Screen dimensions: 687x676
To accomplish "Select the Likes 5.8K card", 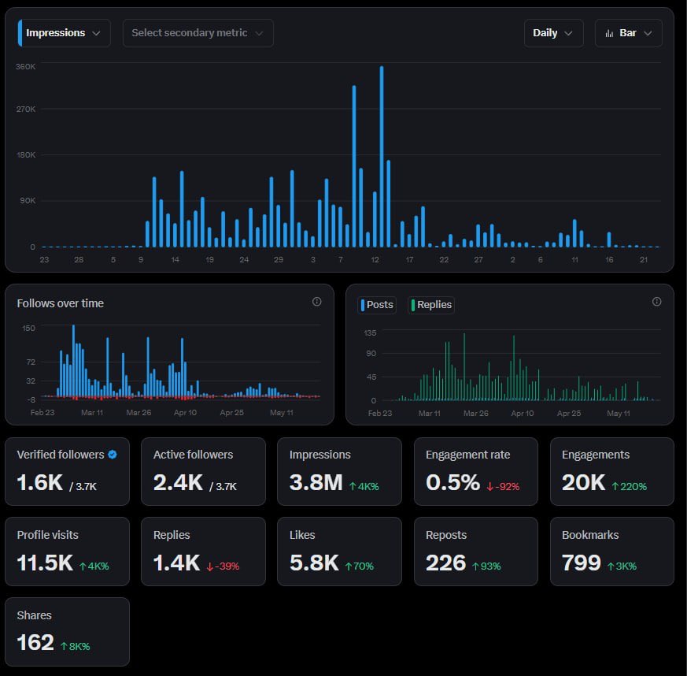I will 339,552.
